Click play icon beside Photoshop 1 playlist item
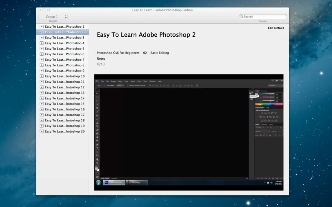This screenshot has height=207, width=332. click(41, 27)
